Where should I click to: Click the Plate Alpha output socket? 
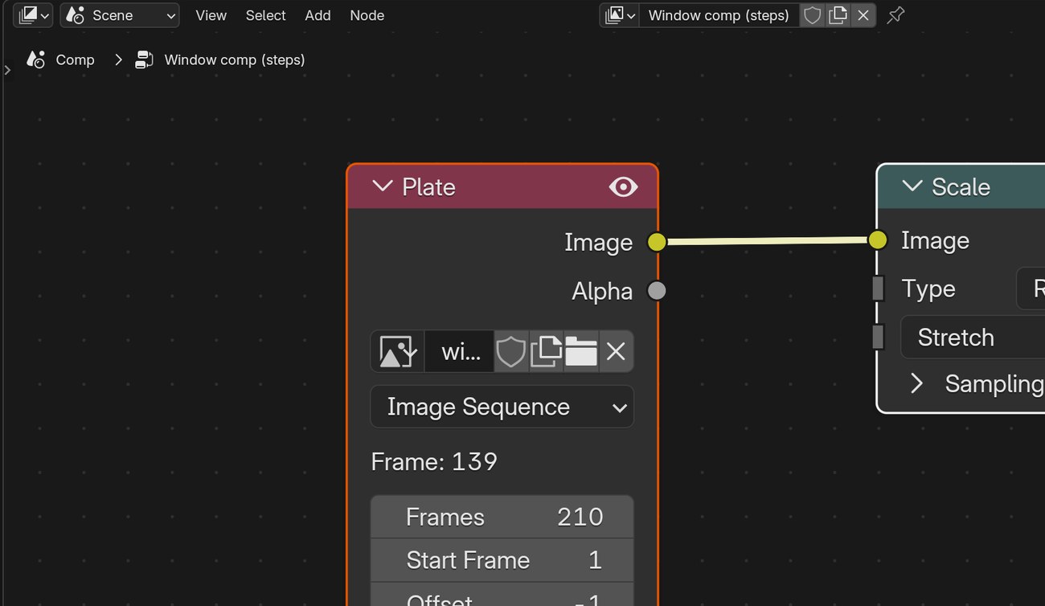[657, 290]
